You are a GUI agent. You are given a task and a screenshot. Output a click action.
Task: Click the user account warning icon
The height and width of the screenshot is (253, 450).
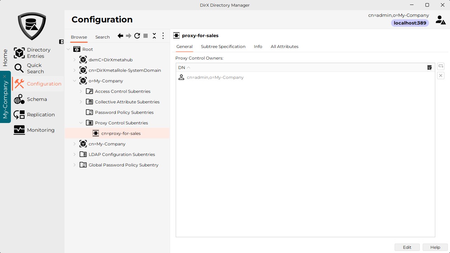[441, 20]
